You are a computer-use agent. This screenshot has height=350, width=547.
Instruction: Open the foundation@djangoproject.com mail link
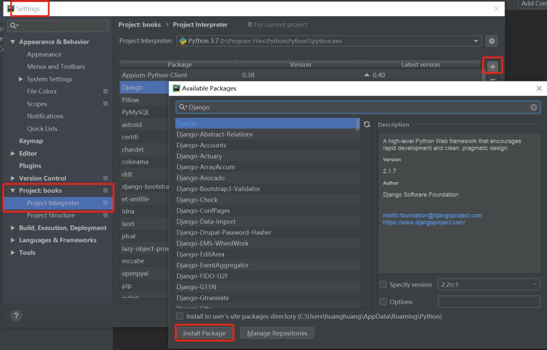coord(432,215)
